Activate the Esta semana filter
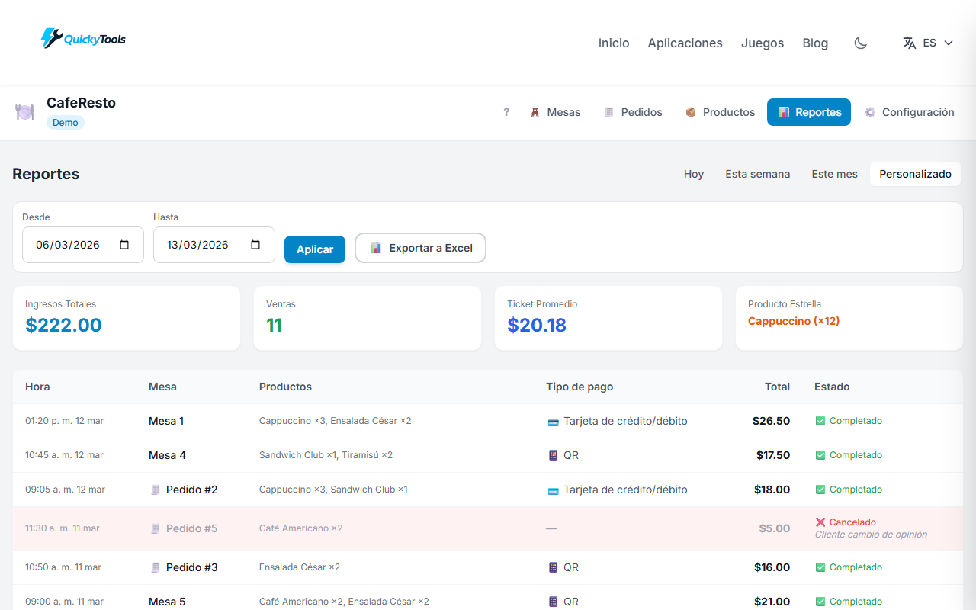The image size is (976, 610). [x=757, y=174]
